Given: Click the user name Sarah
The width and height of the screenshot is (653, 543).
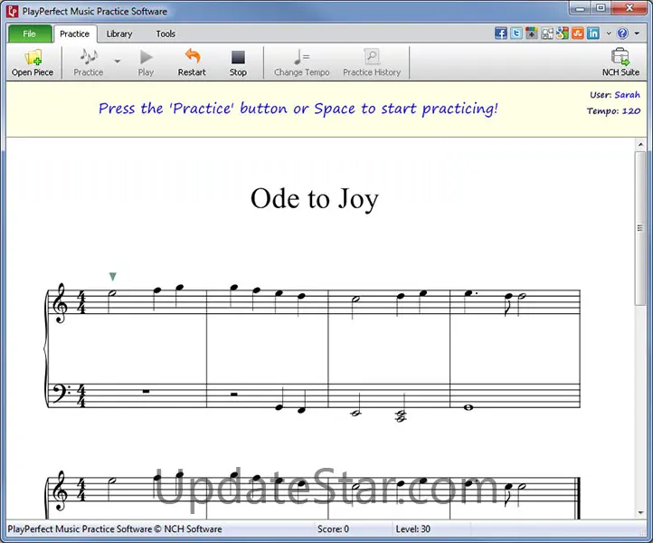Looking at the screenshot, I should (627, 95).
